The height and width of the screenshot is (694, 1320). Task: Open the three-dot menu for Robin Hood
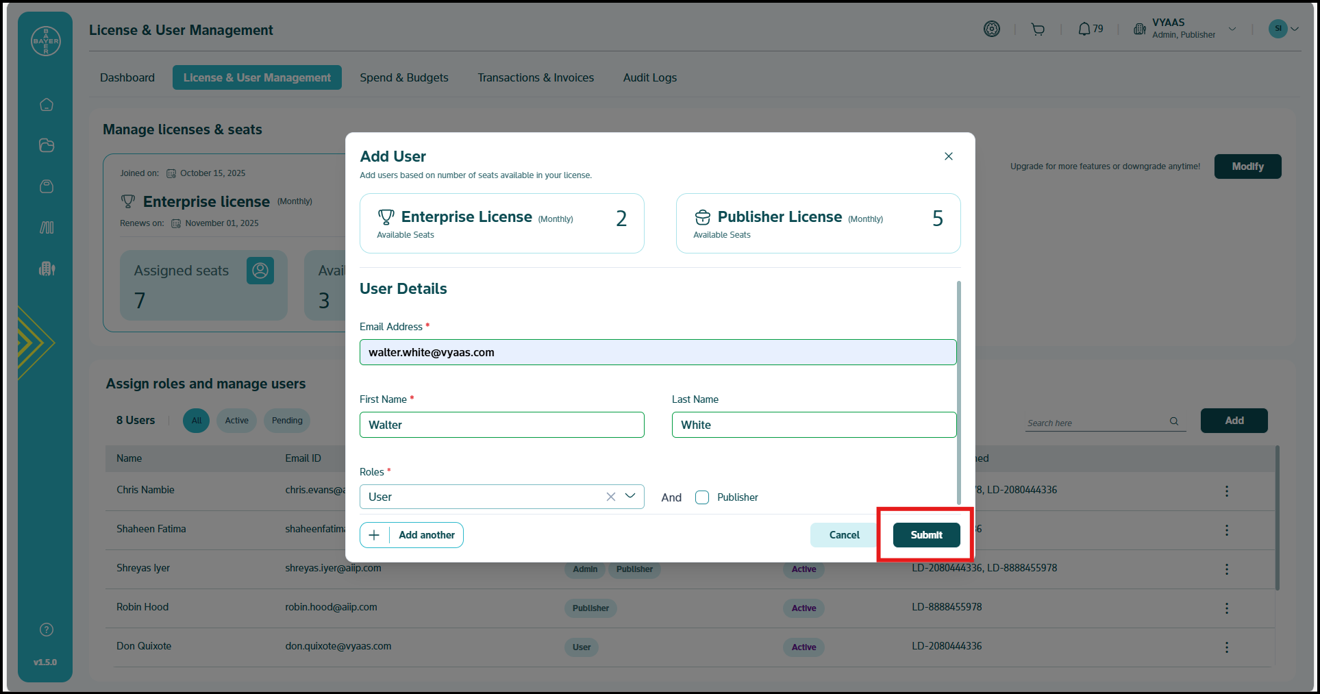tap(1226, 608)
